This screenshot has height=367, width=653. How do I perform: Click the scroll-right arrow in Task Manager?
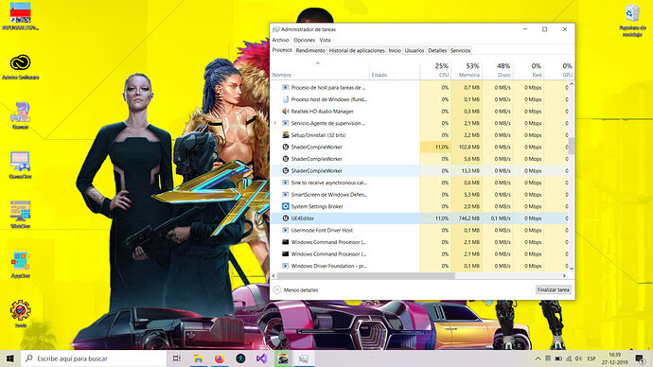point(564,276)
